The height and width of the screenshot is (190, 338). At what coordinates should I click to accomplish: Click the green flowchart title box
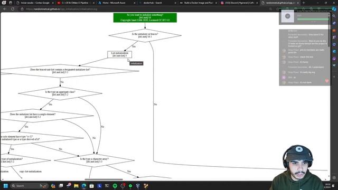145,17
